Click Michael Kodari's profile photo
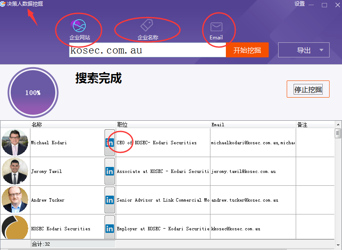 coord(15,143)
